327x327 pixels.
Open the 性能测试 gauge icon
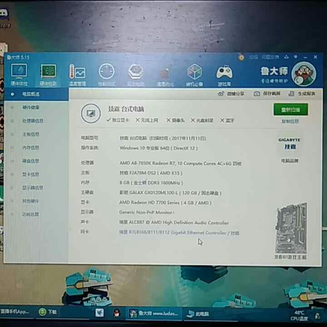pos(107,74)
